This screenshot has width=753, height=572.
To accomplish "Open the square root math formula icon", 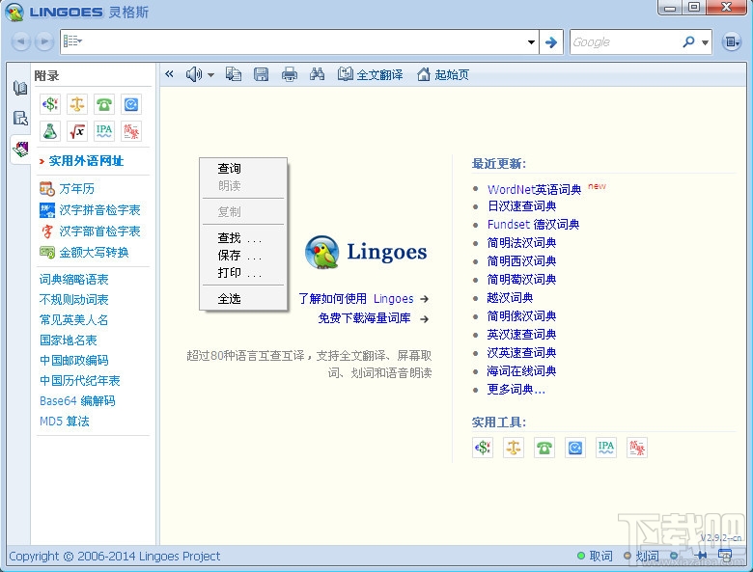I will (x=77, y=131).
